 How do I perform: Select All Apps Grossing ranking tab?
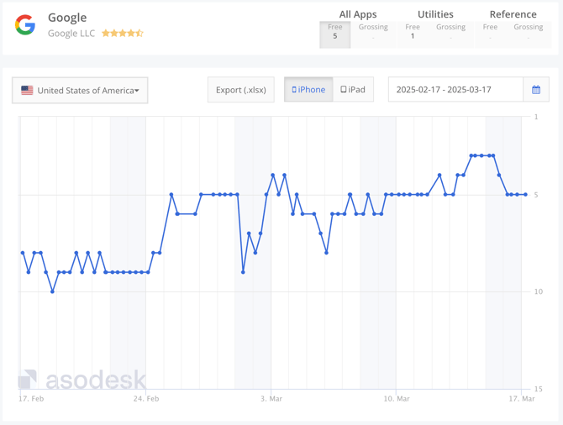click(373, 32)
